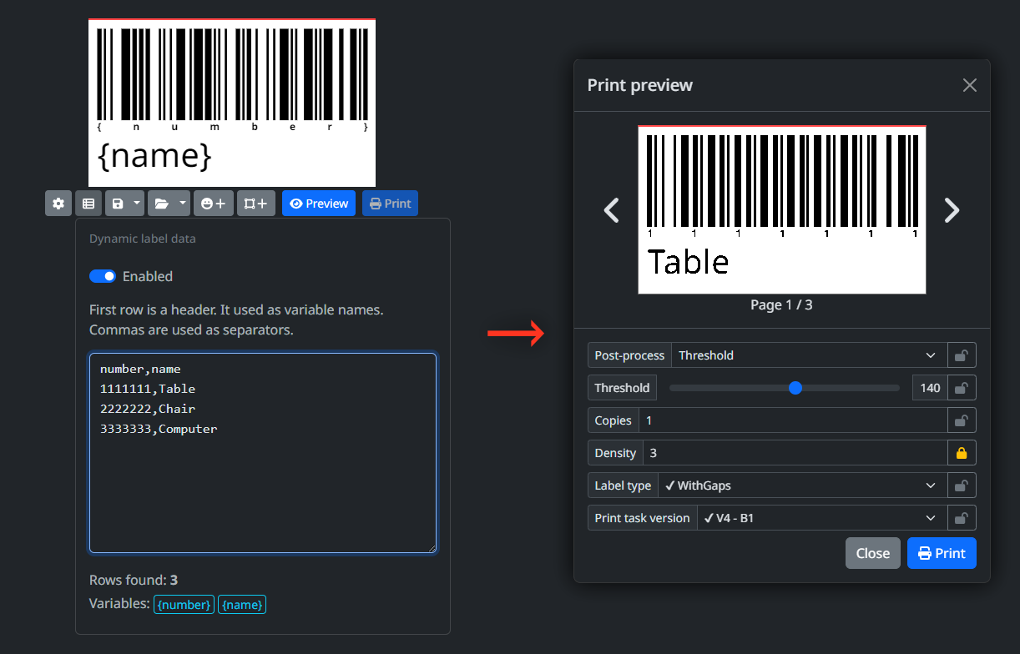
Task: Open label settings with the gear icon
Action: pyautogui.click(x=58, y=204)
